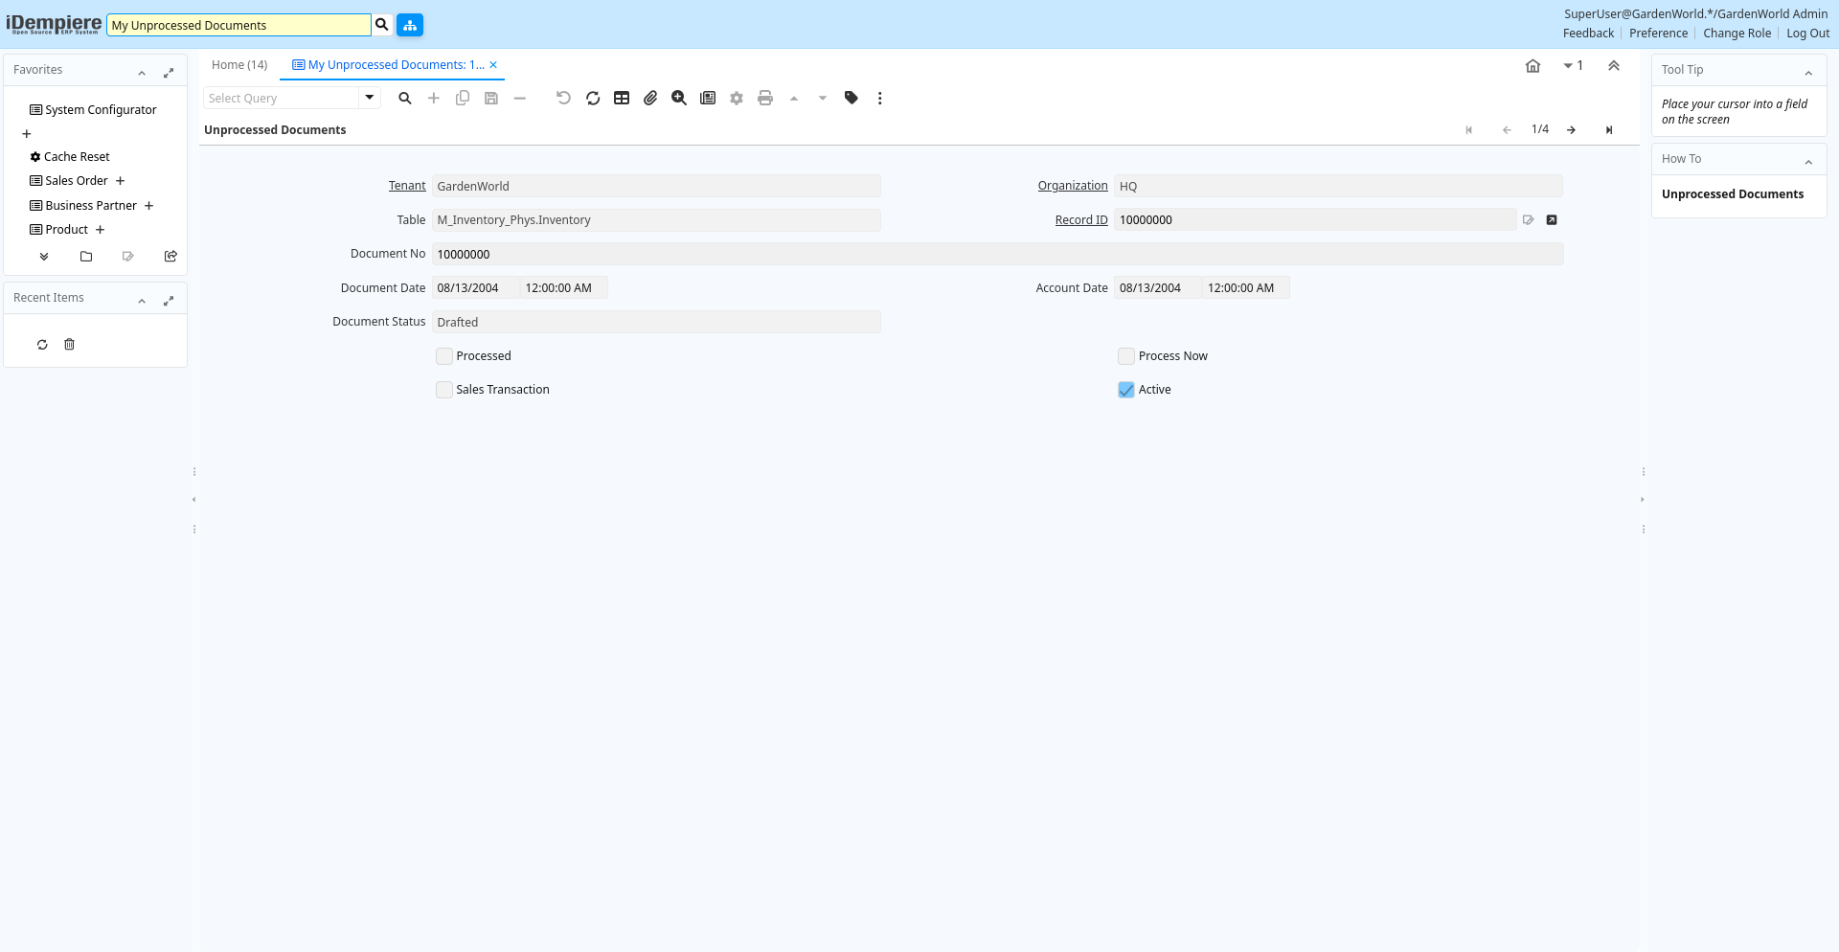Open the menu tree icon beside search
Viewport: 1839px width, 952px height.
pyautogui.click(x=410, y=25)
